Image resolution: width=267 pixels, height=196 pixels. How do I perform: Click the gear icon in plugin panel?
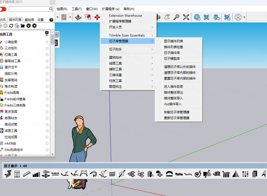click(x=5, y=26)
